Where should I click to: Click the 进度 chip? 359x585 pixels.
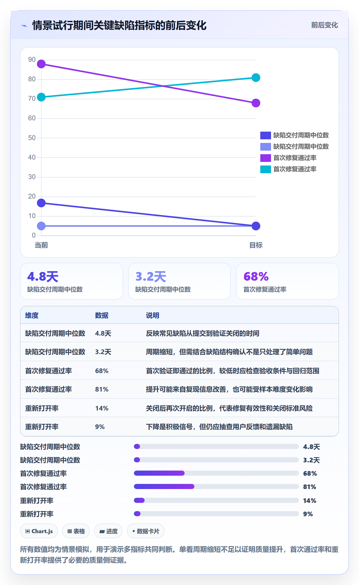tap(108, 531)
